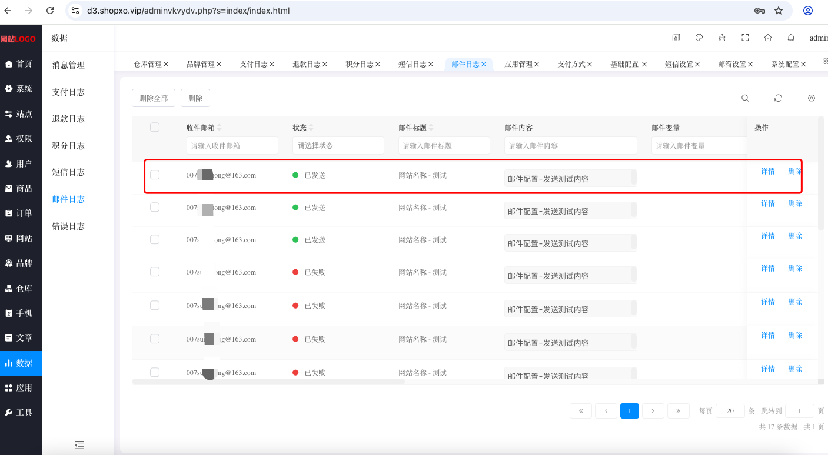Open 消息管理 in the data submenu
828x455 pixels.
[x=68, y=65]
